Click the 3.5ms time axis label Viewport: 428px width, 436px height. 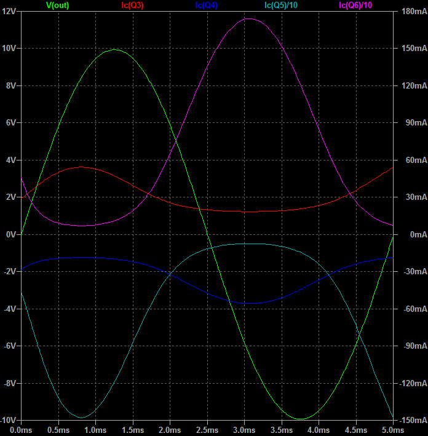point(282,430)
